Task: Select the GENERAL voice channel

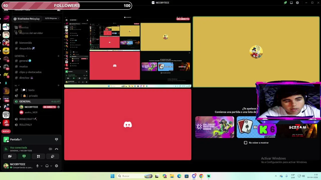Action: 37,101
